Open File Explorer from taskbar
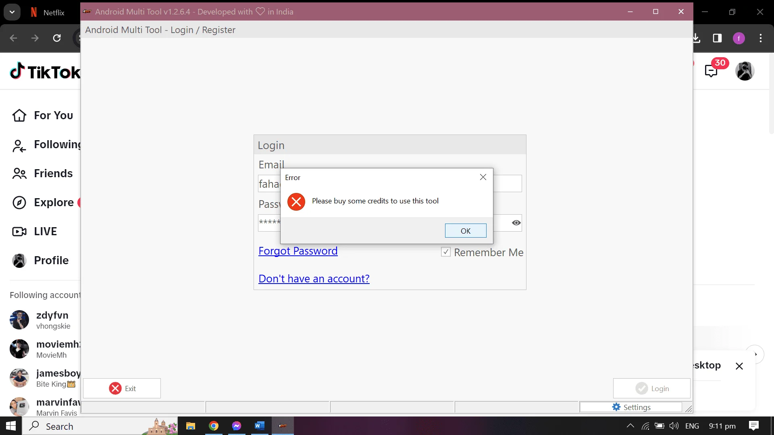The image size is (774, 435). coord(191,426)
